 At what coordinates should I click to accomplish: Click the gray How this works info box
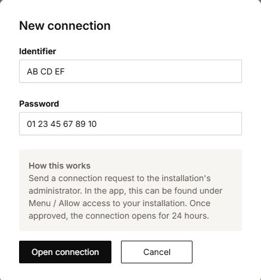tap(130, 190)
